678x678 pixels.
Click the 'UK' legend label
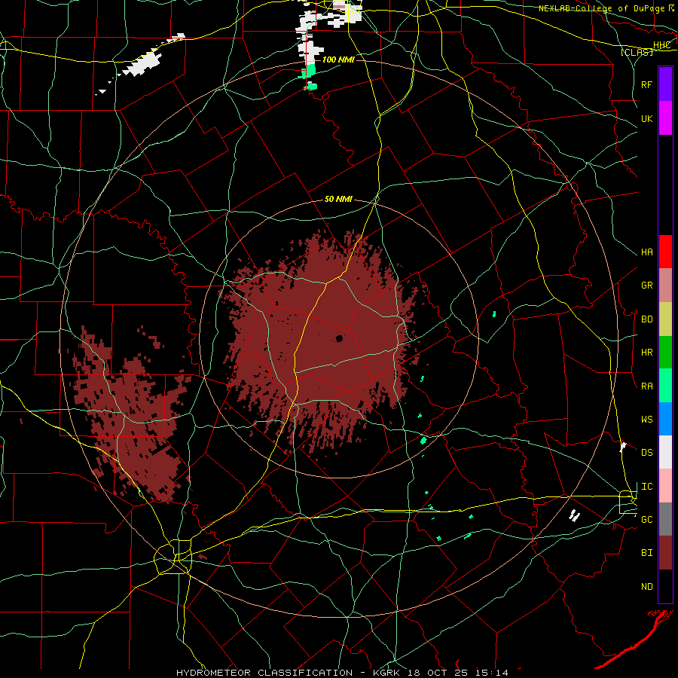[x=646, y=118]
